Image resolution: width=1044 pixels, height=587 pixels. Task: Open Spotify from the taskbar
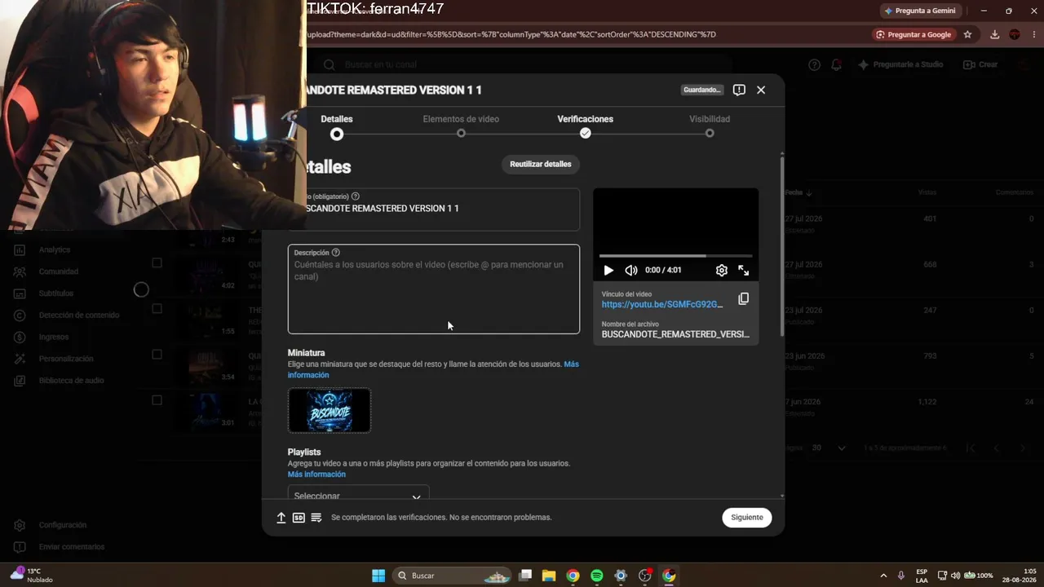coord(597,576)
